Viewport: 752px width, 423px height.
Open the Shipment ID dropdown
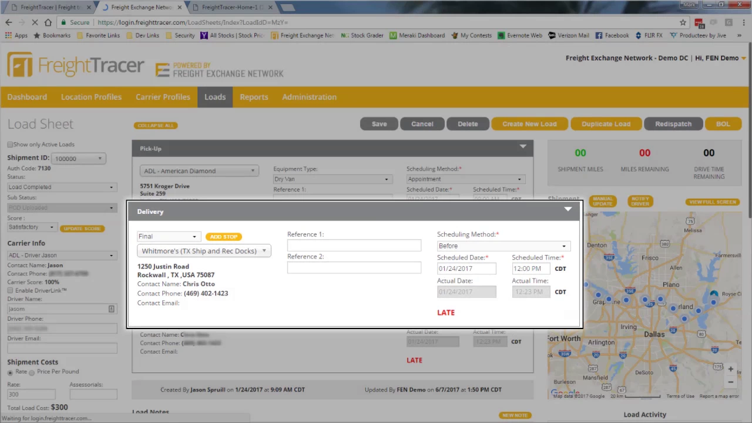click(x=78, y=158)
